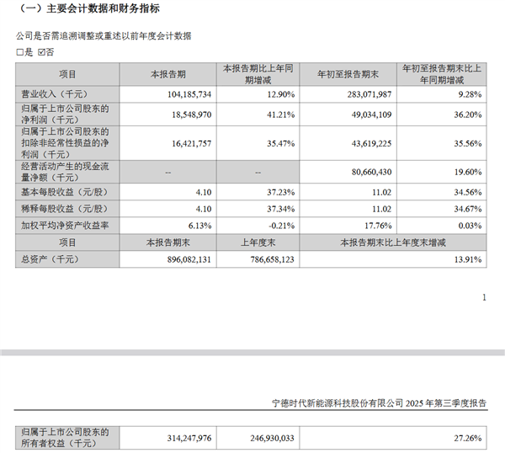Select the page number 1
505x453 pixels.
click(x=484, y=297)
